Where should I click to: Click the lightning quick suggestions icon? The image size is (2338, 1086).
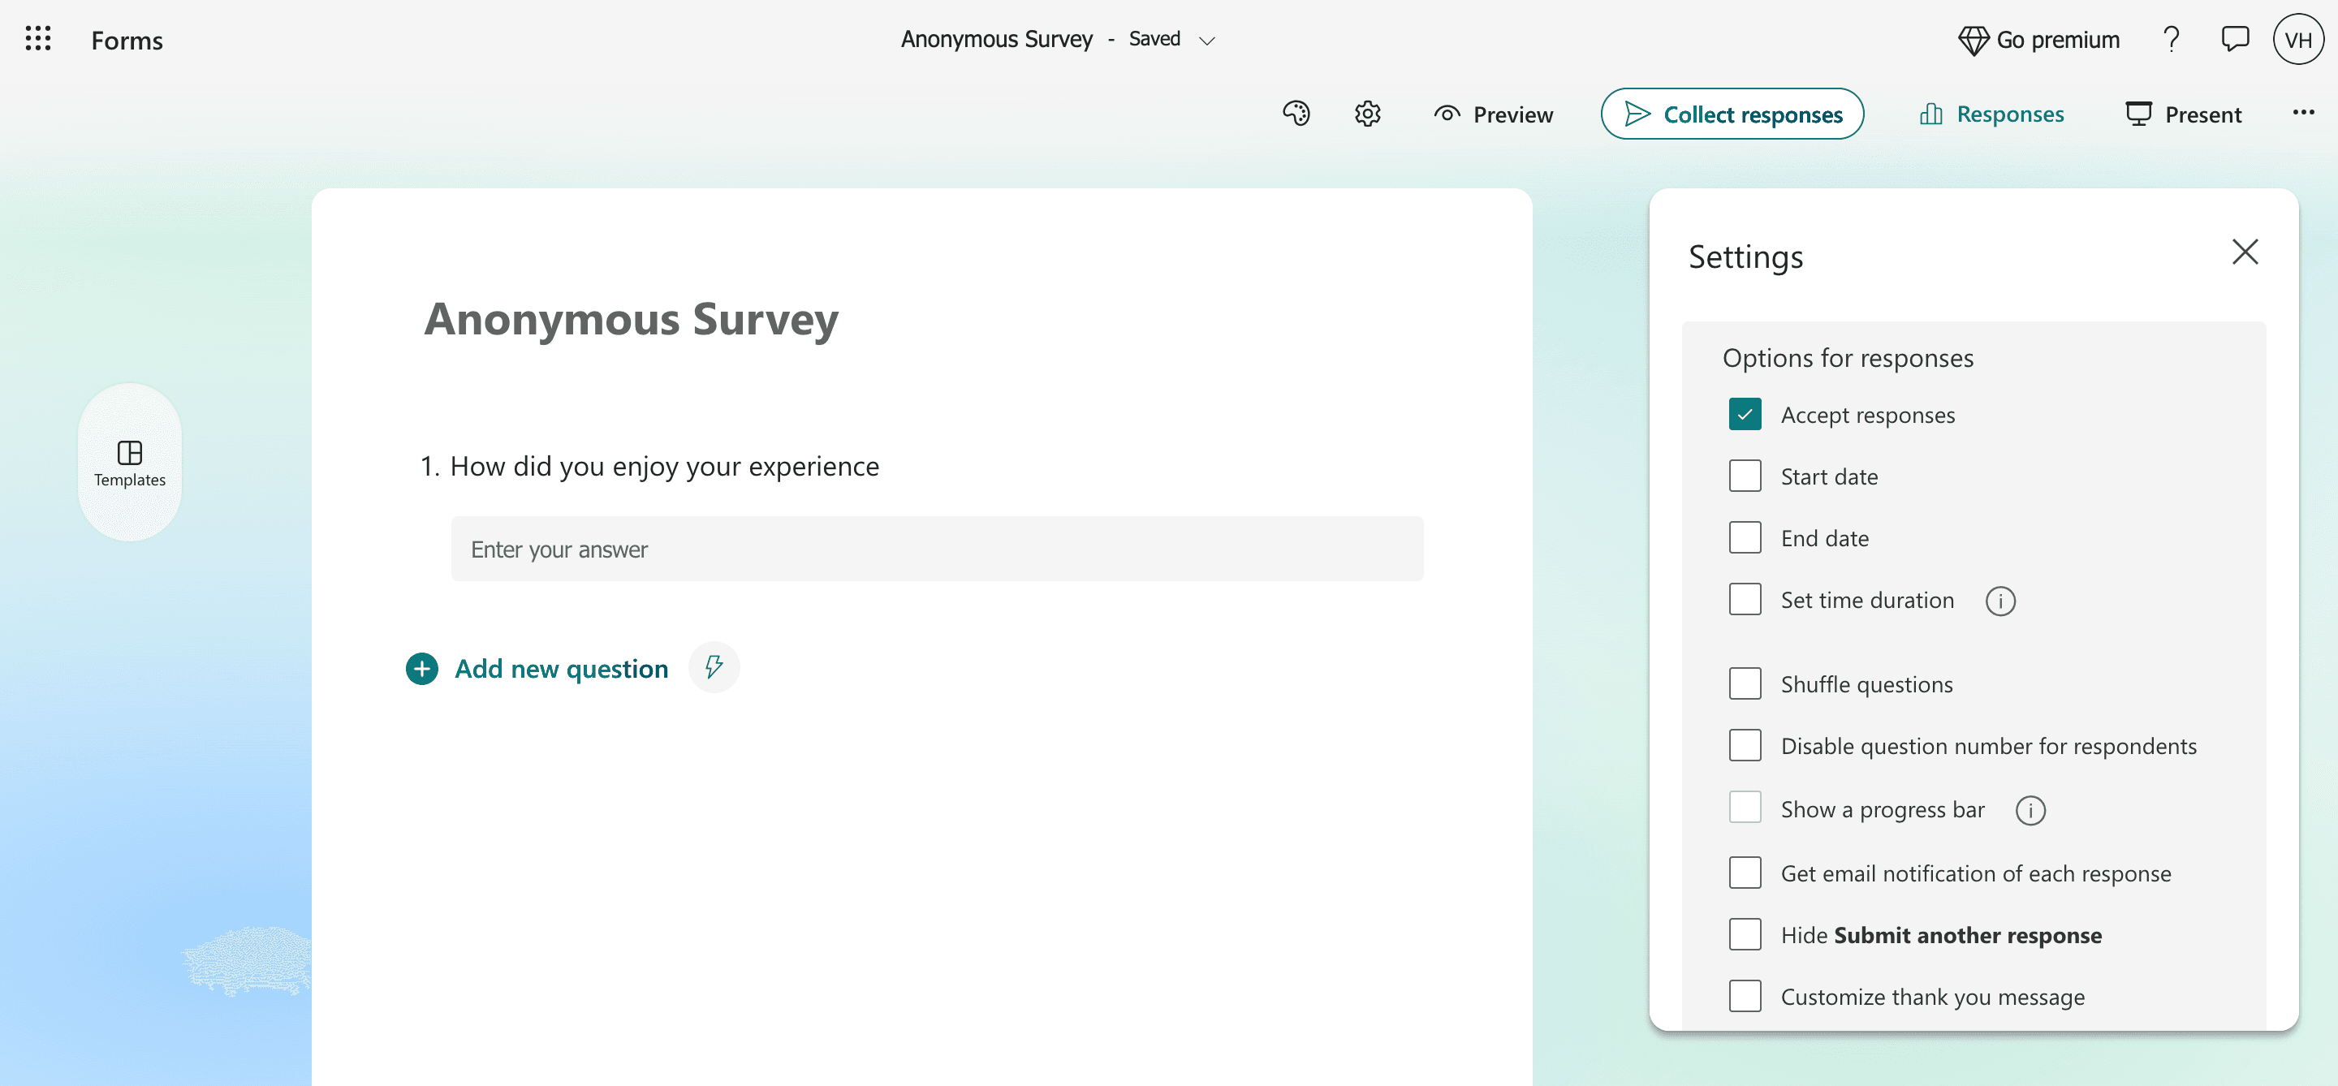tap(714, 668)
